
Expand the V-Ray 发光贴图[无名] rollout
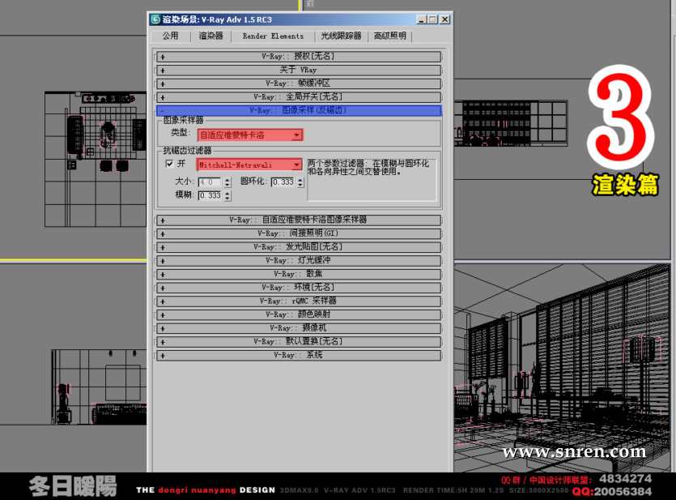point(299,247)
